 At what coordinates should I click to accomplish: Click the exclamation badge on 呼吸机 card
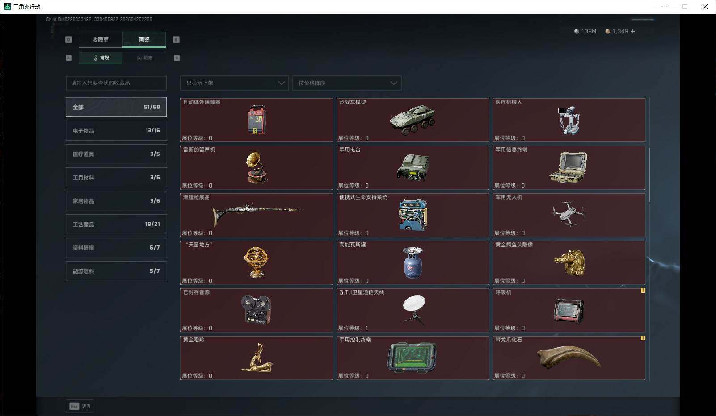643,291
